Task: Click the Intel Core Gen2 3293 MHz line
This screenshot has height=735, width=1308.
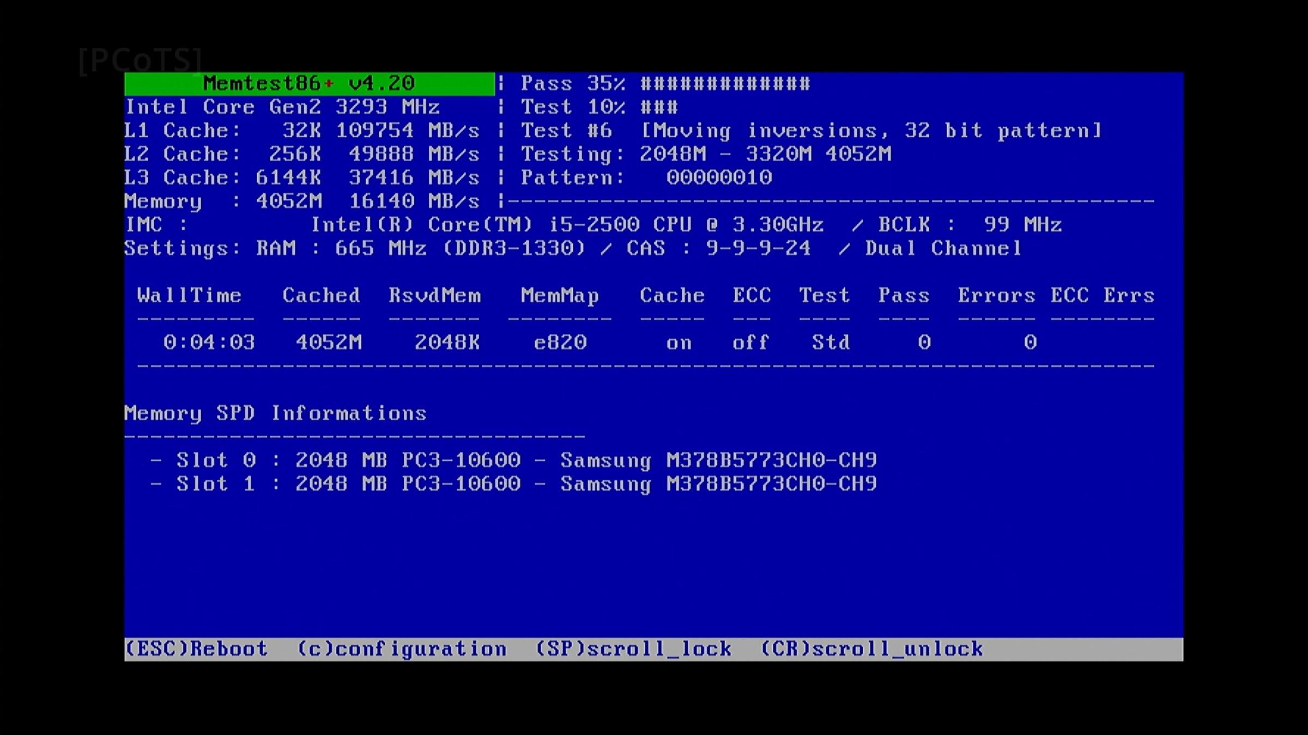Action: click(x=282, y=107)
